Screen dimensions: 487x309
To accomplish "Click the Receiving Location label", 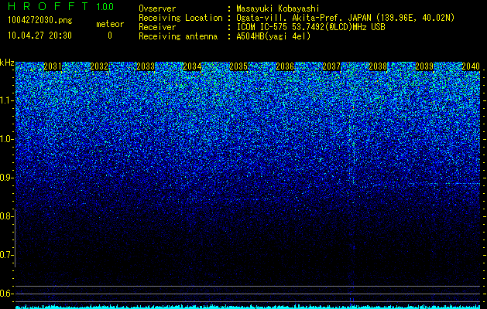I will click(x=180, y=18).
